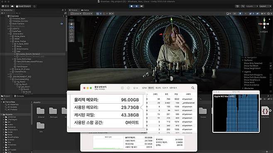
Task: Open the Unity account dropdown
Action: (x=5, y=6)
